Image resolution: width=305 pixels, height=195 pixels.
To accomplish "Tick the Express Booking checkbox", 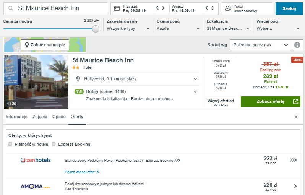I will pyautogui.click(x=54, y=144).
